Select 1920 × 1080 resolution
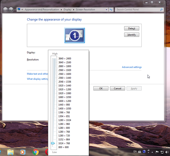170x156 pixels. [x=65, y=93]
